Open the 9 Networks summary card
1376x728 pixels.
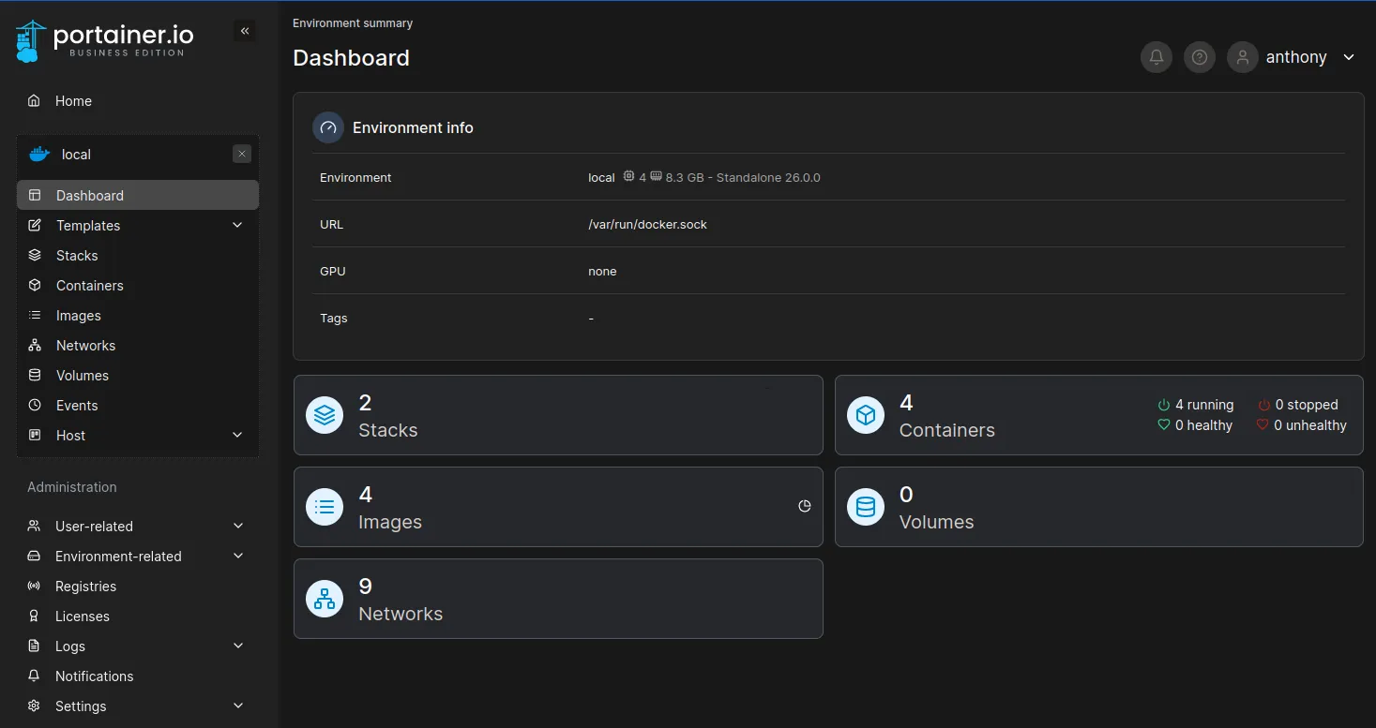click(558, 598)
